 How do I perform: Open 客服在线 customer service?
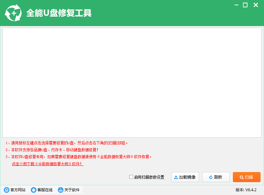(x=42, y=190)
